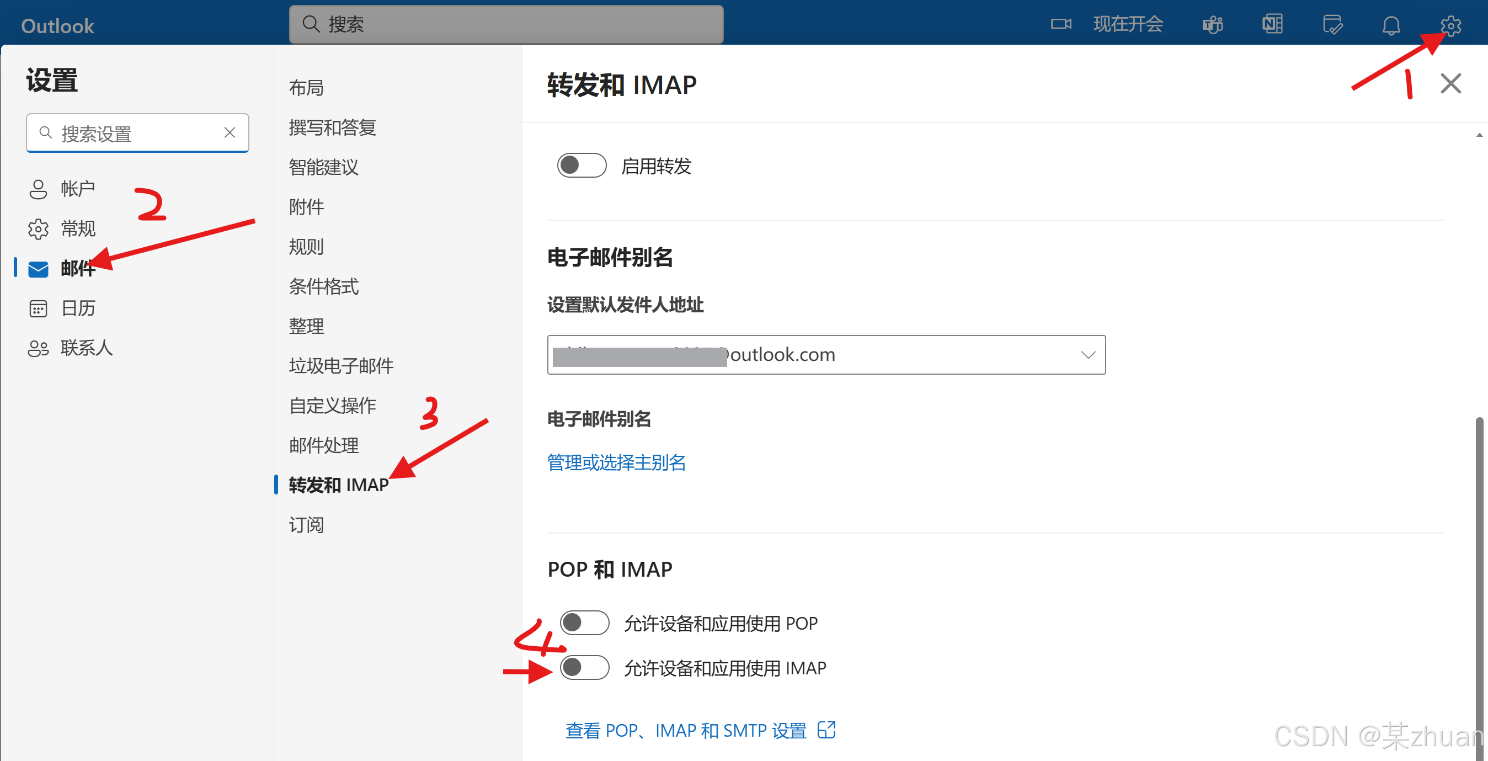Start a meeting with video camera icon
This screenshot has height=761, width=1488.
pyautogui.click(x=1060, y=24)
